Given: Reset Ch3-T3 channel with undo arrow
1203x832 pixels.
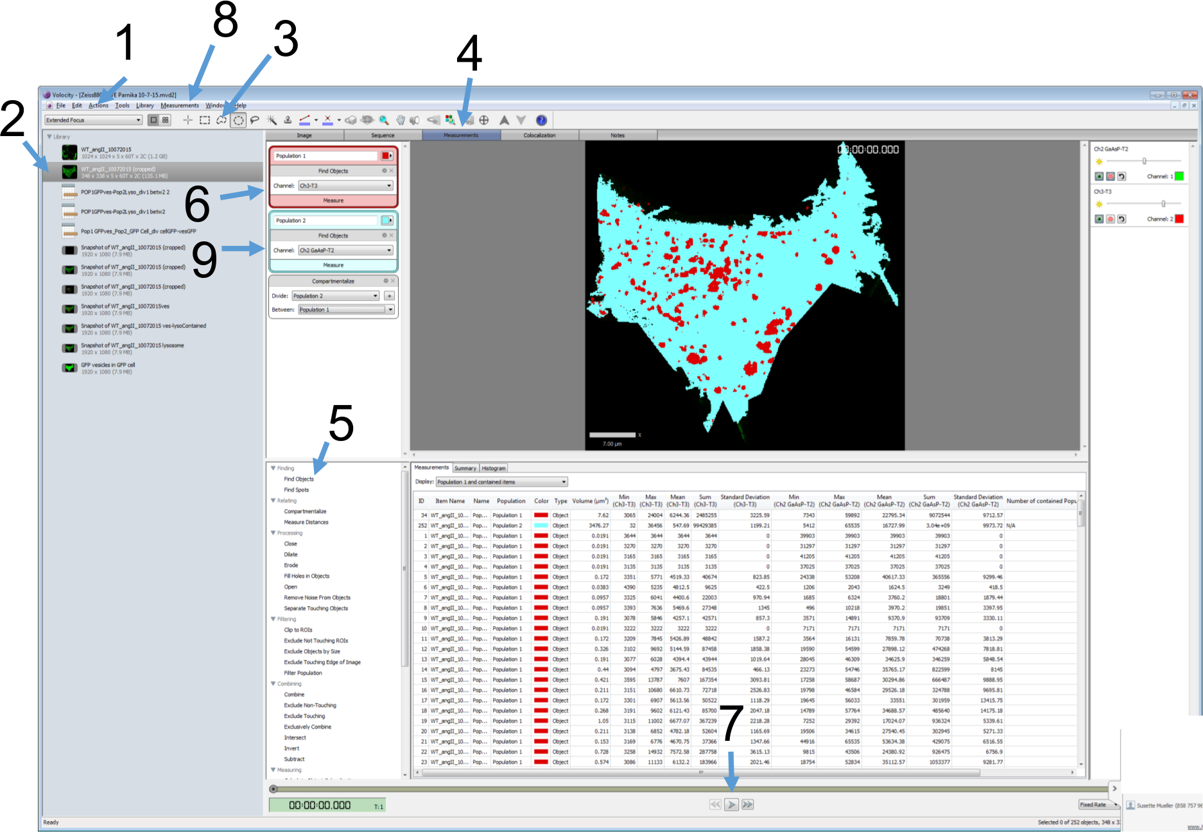Looking at the screenshot, I should pyautogui.click(x=1121, y=219).
